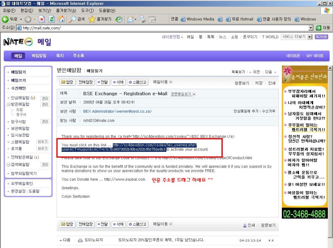The height and width of the screenshot is (248, 333).
Task: Click the top 삭제 (delete) button
Action: pyautogui.click(x=118, y=82)
